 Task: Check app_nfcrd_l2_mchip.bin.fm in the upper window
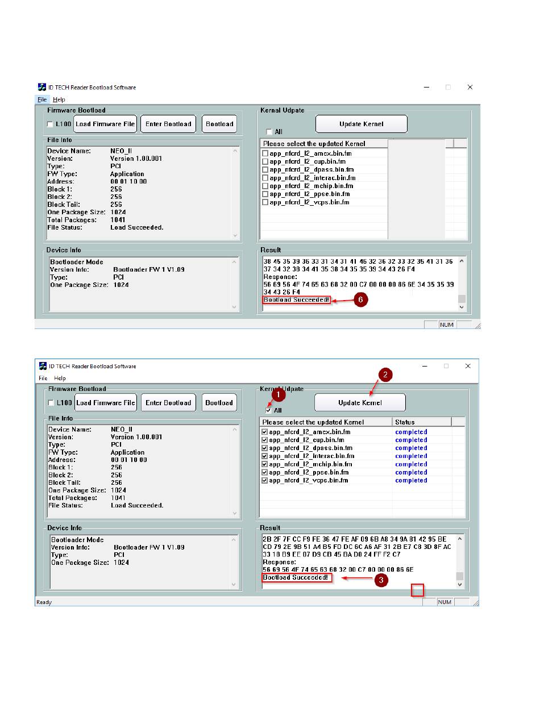(x=265, y=186)
